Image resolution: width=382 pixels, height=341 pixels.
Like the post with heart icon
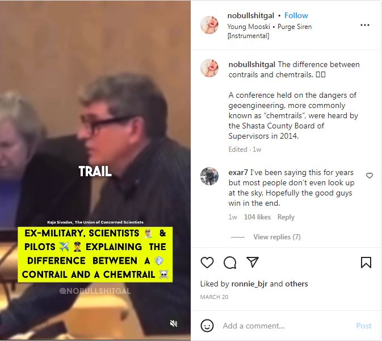click(207, 263)
